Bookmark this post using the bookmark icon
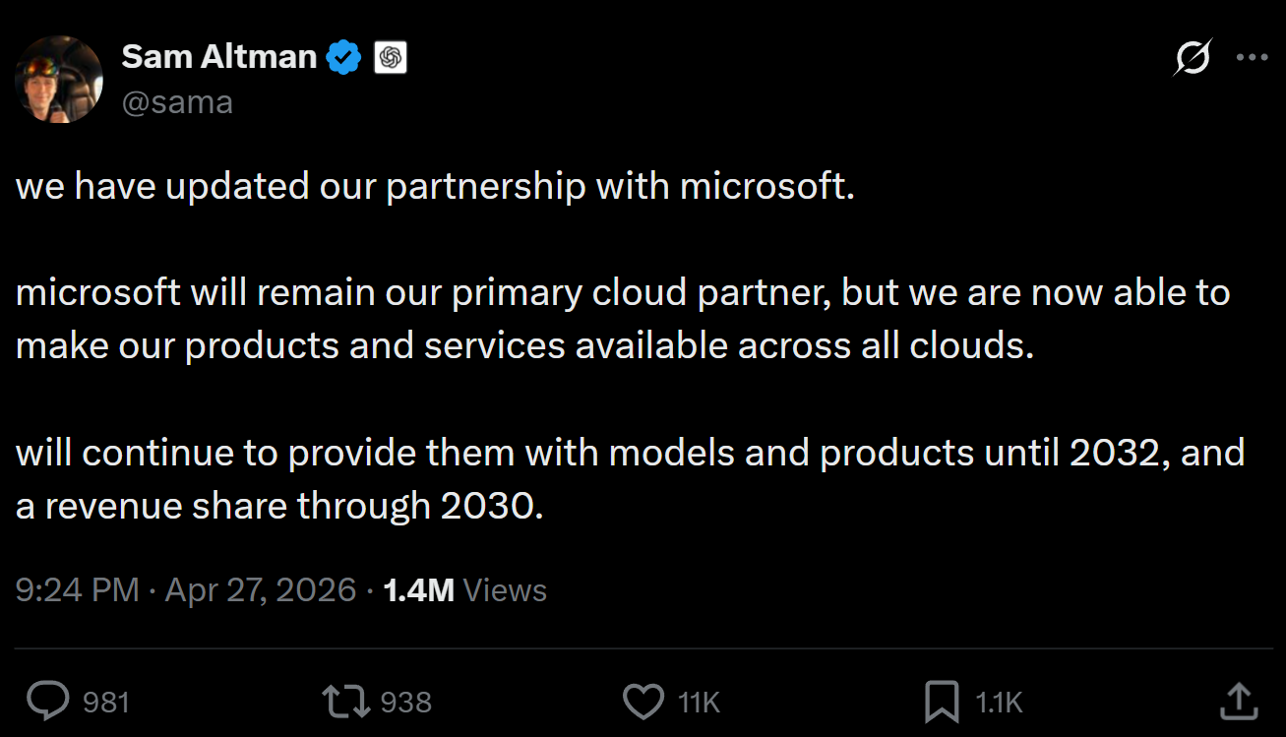1286x737 pixels. 942,702
